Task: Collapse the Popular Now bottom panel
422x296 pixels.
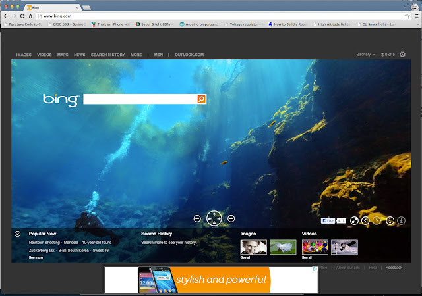Action: coord(18,234)
